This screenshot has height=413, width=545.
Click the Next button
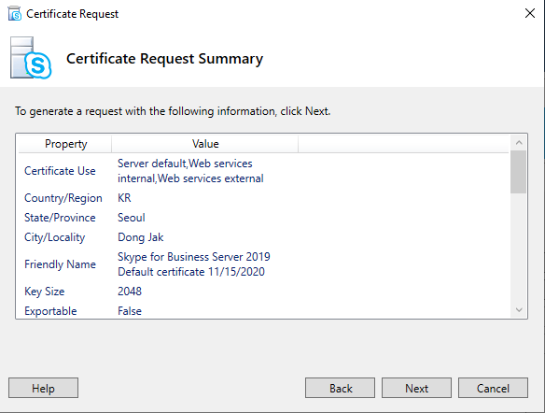[416, 388]
